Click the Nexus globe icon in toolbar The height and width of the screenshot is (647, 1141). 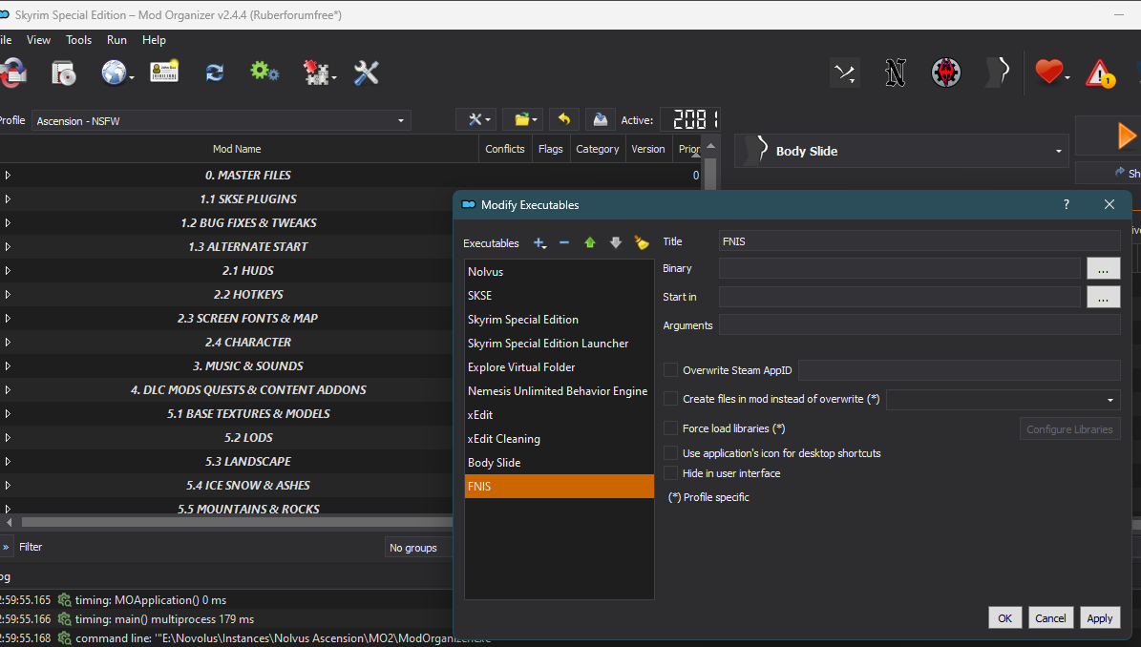click(116, 73)
